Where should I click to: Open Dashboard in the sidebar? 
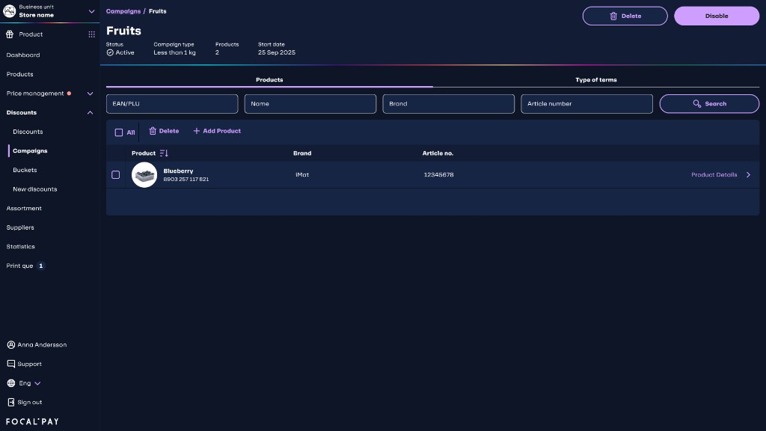tap(23, 55)
